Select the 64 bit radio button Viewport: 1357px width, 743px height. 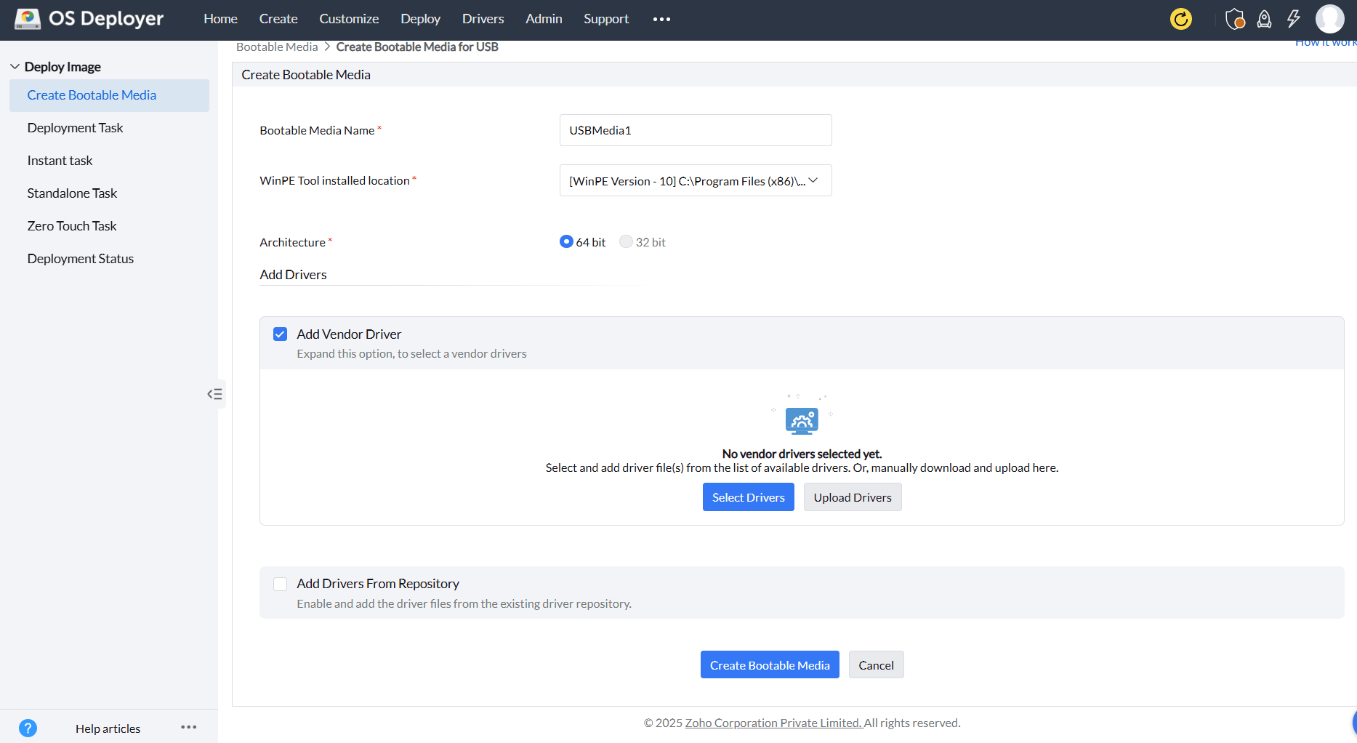pyautogui.click(x=566, y=241)
